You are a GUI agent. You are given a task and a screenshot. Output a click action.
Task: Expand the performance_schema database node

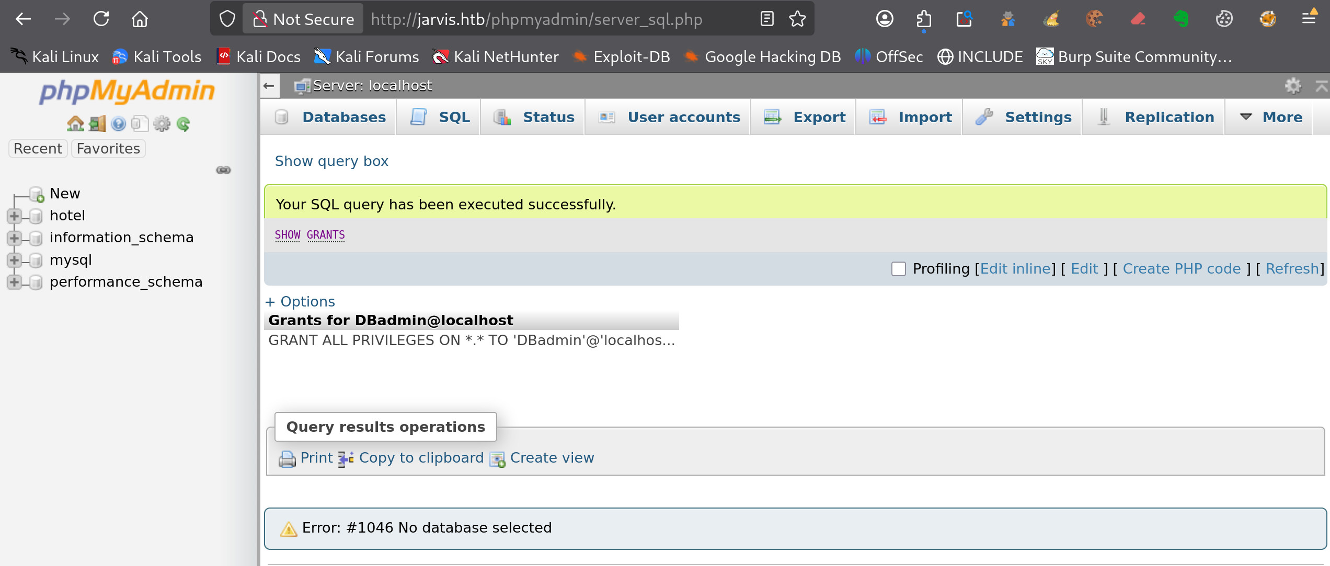[x=14, y=282]
